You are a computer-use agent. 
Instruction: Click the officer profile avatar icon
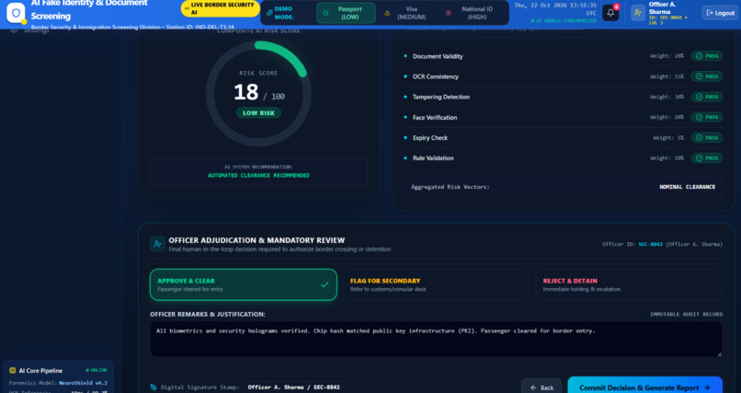pos(638,13)
